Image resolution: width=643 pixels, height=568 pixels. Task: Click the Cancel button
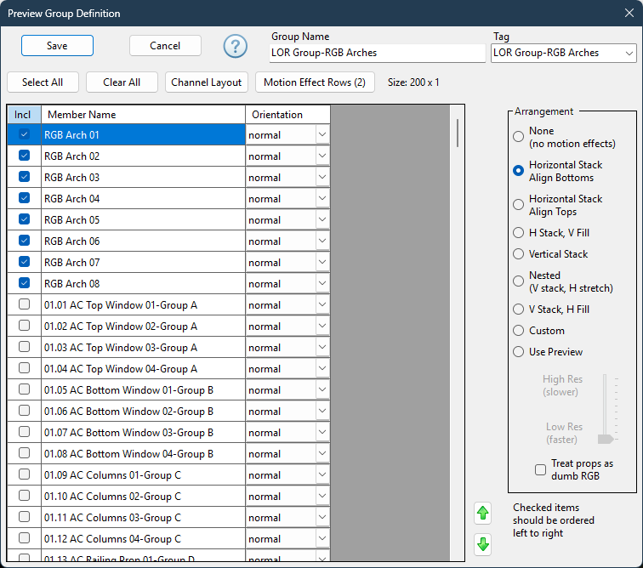pos(165,46)
